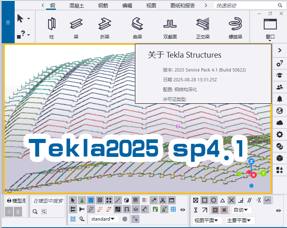The image size is (287, 228).
Task: Toggle the select all arrow switch
Action: [x=73, y=200]
